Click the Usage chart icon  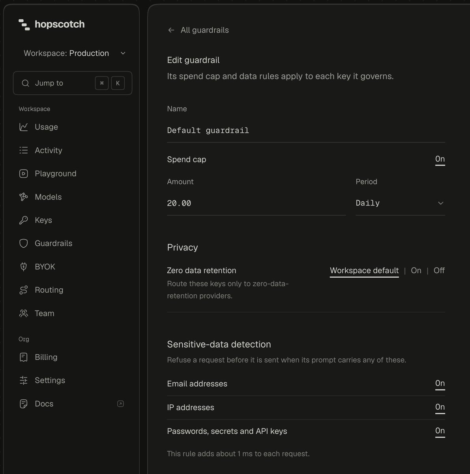click(24, 127)
